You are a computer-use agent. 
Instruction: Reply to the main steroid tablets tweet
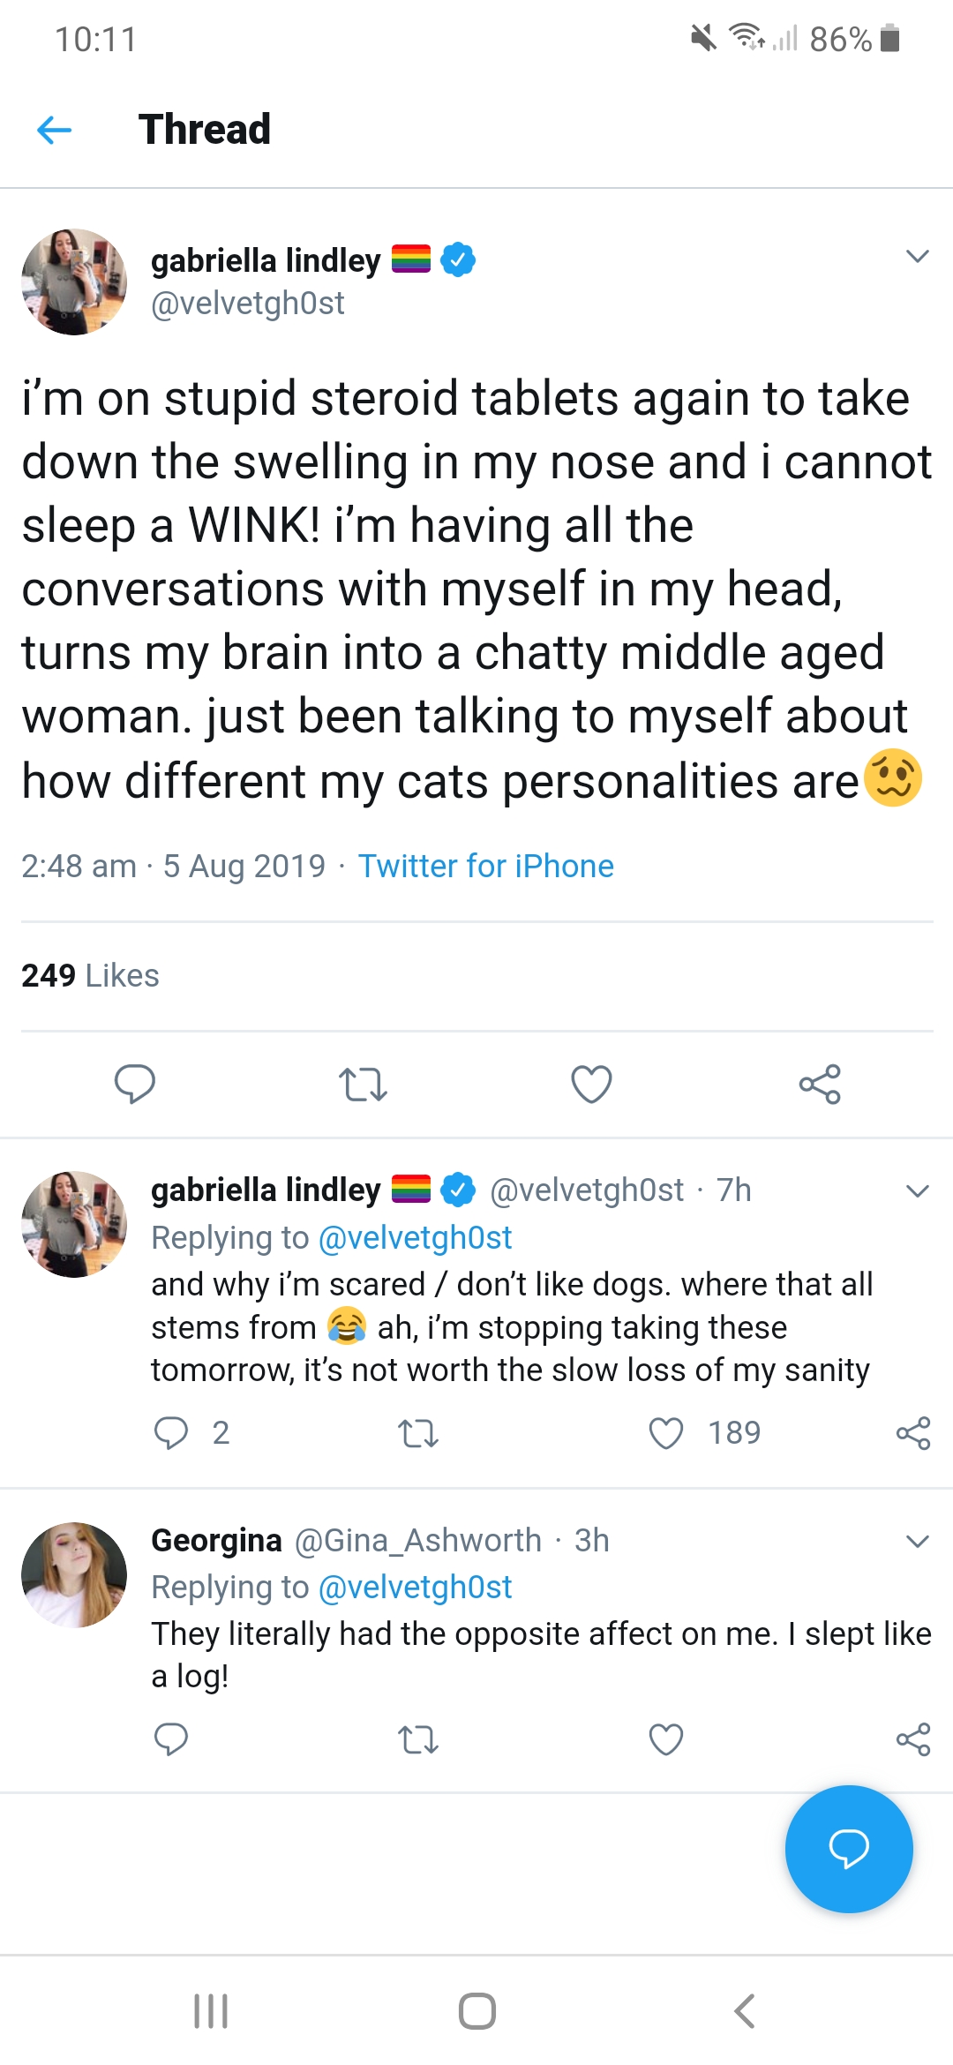(135, 1084)
